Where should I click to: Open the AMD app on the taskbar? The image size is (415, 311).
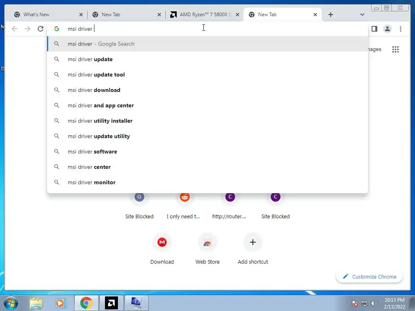tap(111, 303)
